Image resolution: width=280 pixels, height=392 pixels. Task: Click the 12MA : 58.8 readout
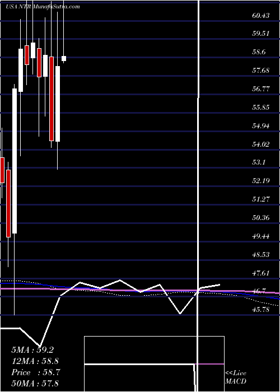coord(35,361)
